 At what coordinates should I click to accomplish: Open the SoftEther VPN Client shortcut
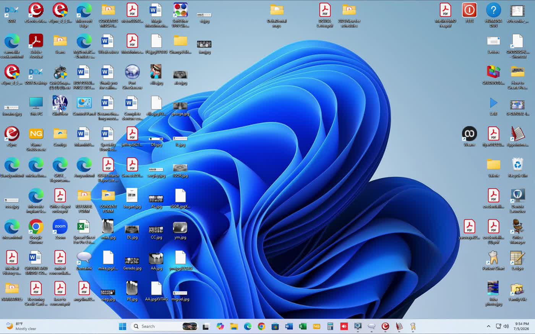(x=180, y=15)
